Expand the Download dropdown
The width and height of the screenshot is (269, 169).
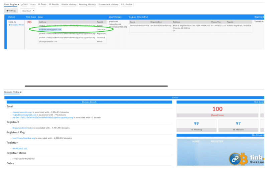[28, 11]
